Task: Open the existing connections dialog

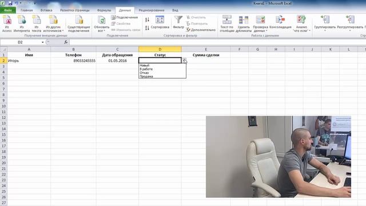Action: tap(79, 23)
